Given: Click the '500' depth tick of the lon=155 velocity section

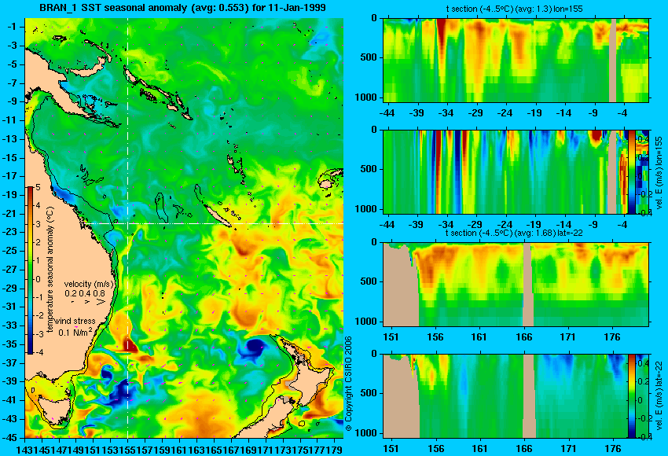Looking at the screenshot, I should (369, 169).
